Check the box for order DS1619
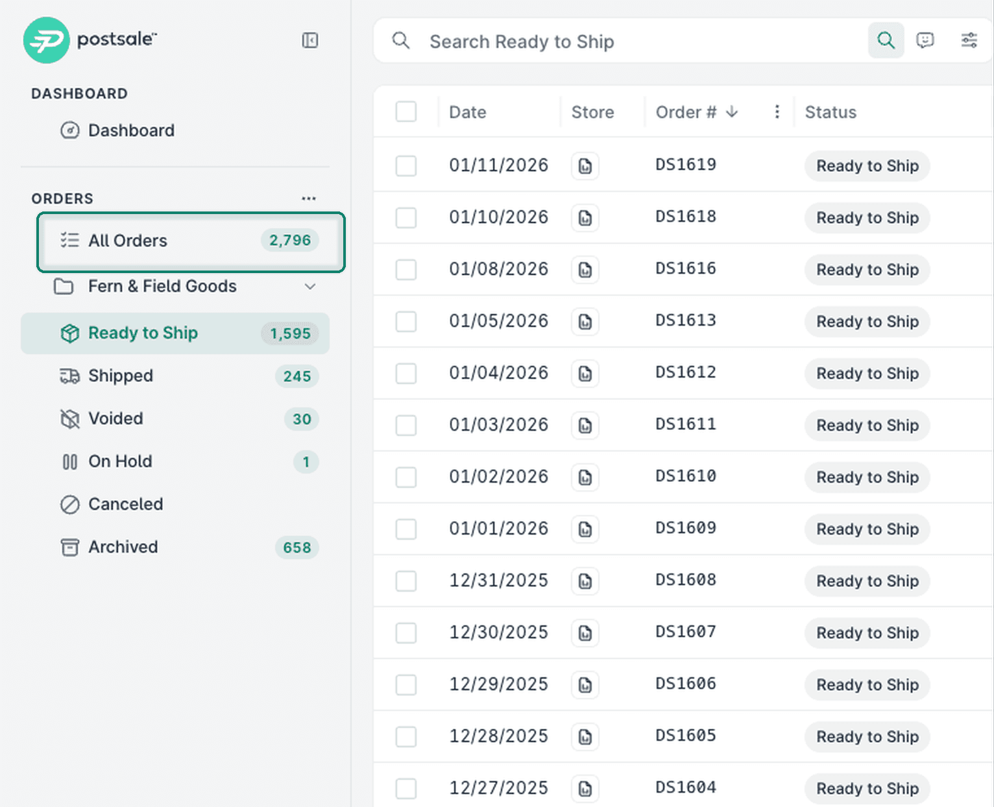The image size is (994, 807). coord(406,165)
